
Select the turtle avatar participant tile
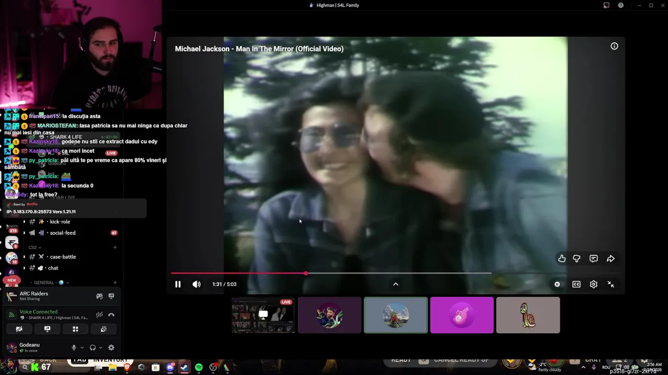[x=528, y=315]
